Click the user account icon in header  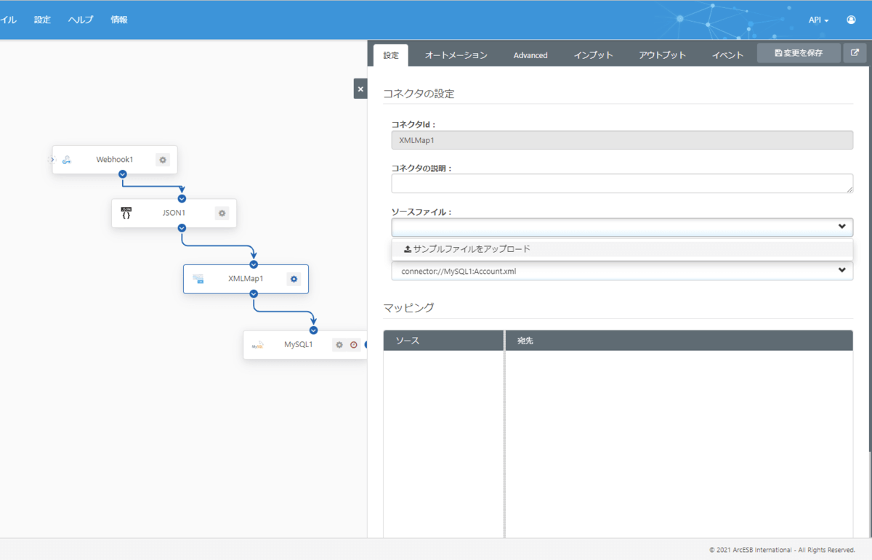(851, 20)
